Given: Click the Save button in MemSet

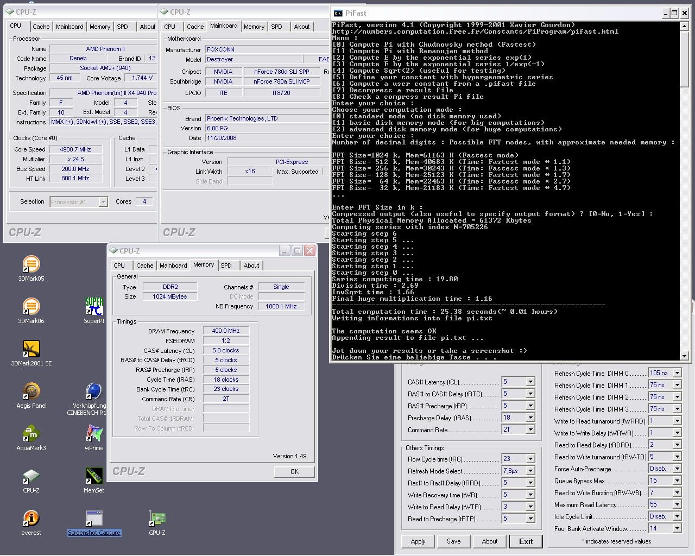Looking at the screenshot, I should pyautogui.click(x=454, y=541).
